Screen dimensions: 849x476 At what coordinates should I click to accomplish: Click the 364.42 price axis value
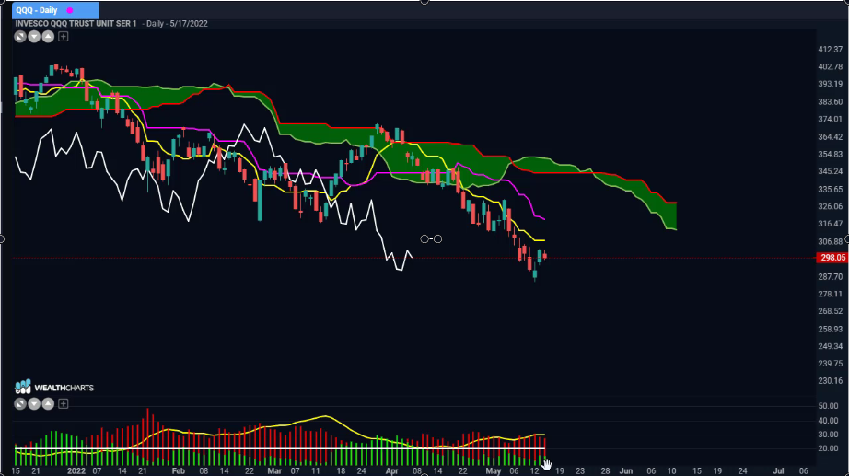pyautogui.click(x=830, y=137)
